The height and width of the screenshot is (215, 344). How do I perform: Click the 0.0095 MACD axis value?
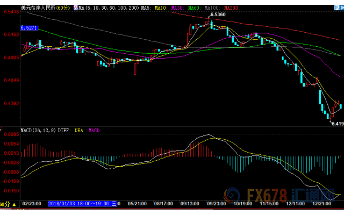(11, 134)
